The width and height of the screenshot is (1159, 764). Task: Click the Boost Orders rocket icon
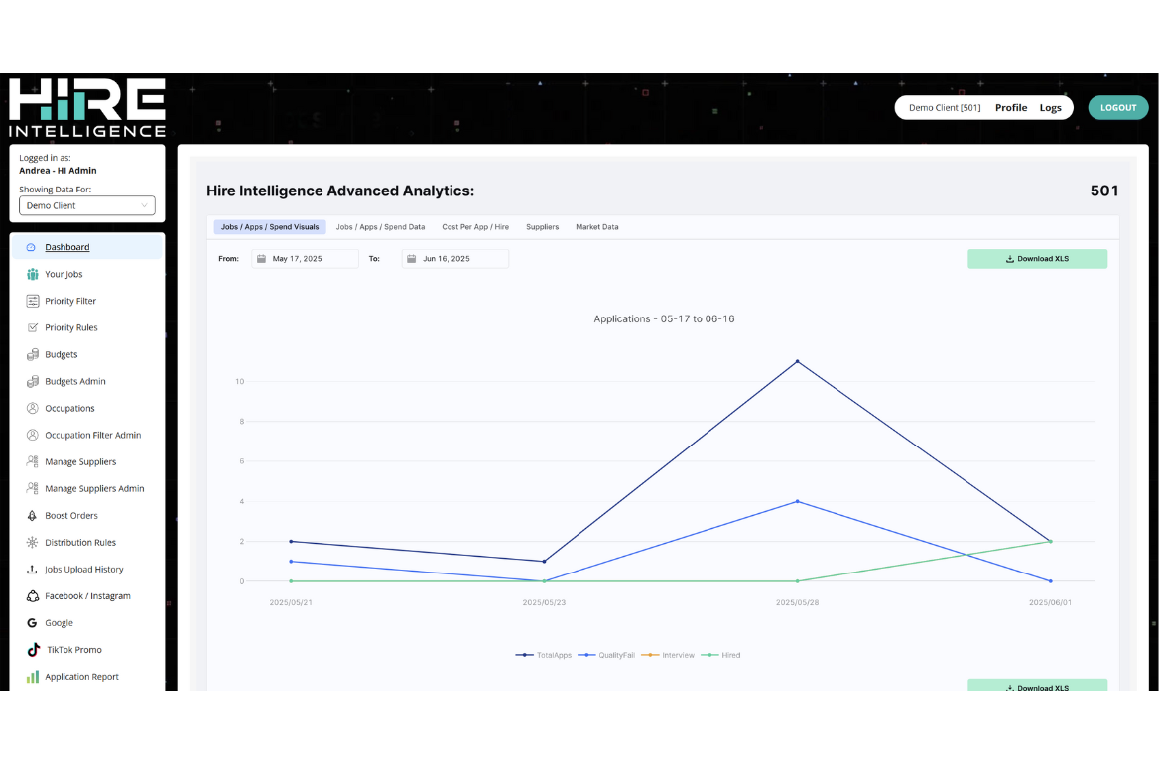tap(32, 516)
